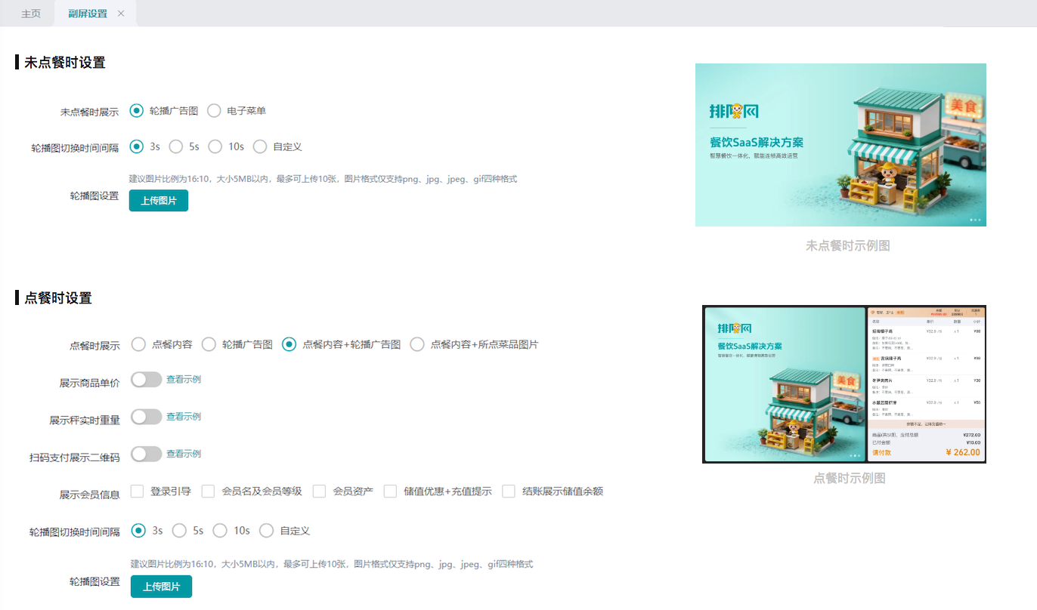Screen dimensions: 1037x610
Task: Click 上传图片 button in 点餐时设置
Action: point(161,587)
